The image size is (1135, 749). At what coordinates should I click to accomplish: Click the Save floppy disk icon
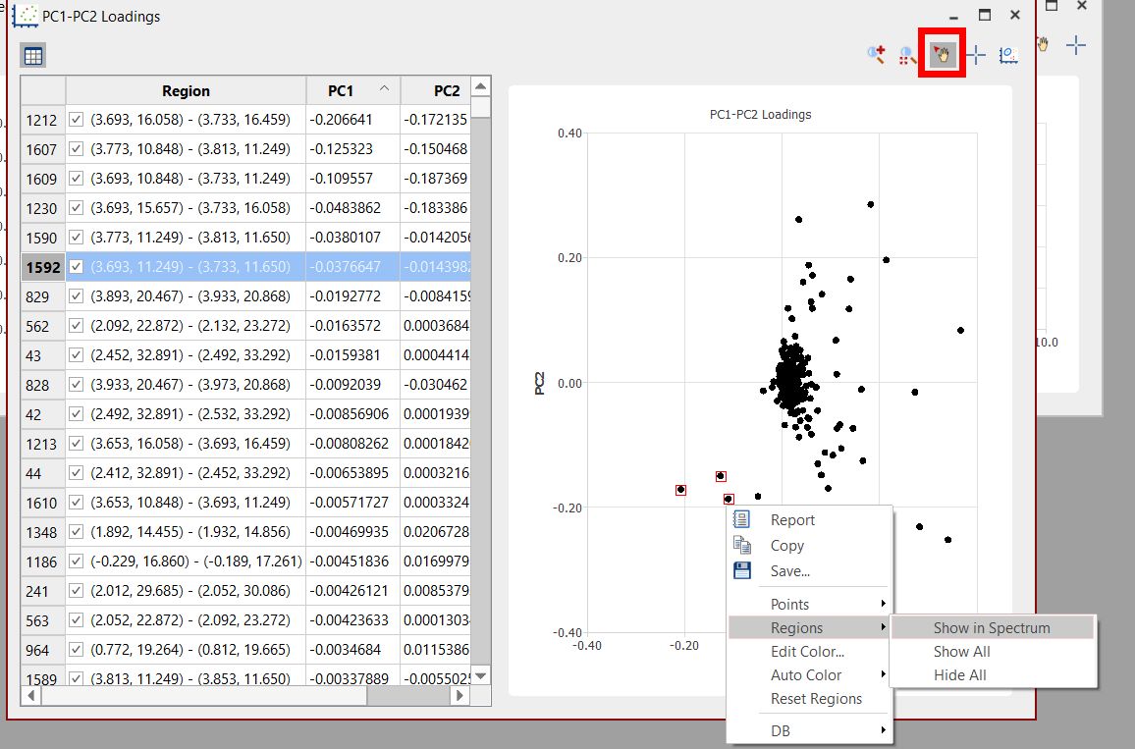742,570
